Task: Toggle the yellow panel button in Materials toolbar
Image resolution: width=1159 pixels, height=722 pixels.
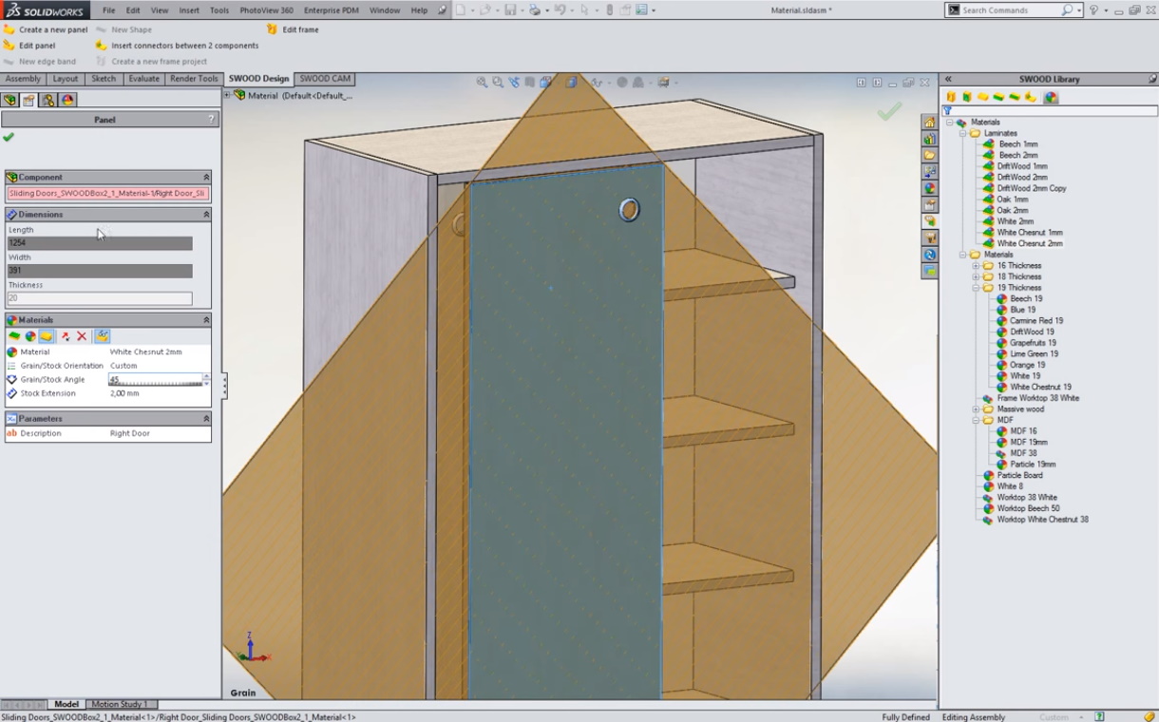Action: click(x=47, y=336)
